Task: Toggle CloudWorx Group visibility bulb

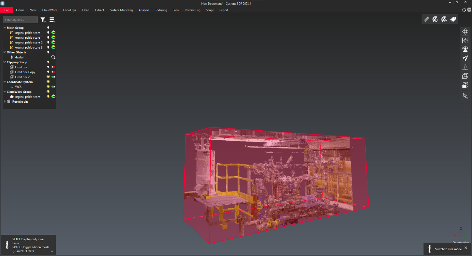Action: (x=48, y=92)
